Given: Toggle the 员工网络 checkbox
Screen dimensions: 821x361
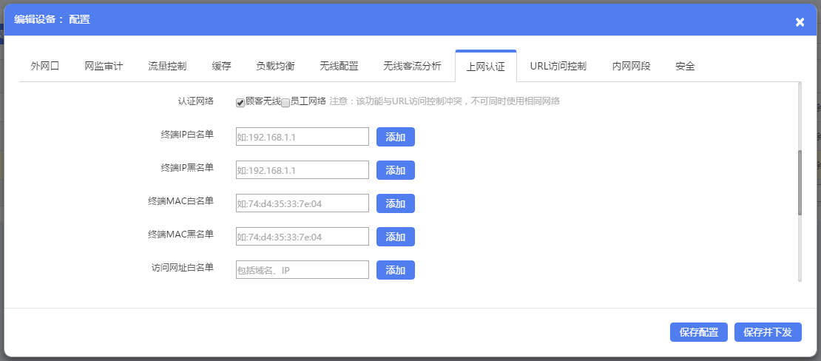Looking at the screenshot, I should click(286, 103).
